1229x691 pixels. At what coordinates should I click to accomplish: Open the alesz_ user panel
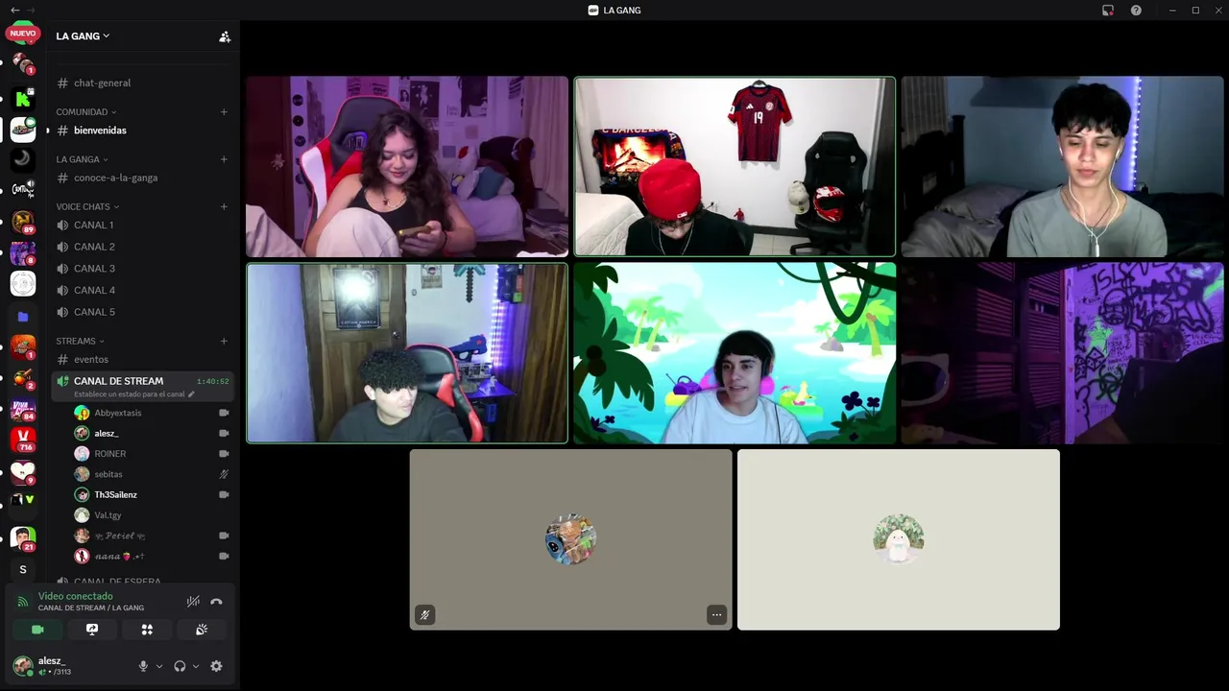coord(67,666)
